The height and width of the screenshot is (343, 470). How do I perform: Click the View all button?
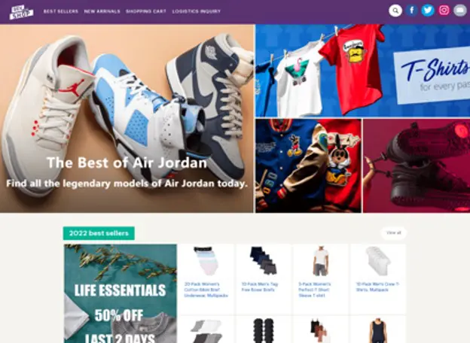[394, 233]
